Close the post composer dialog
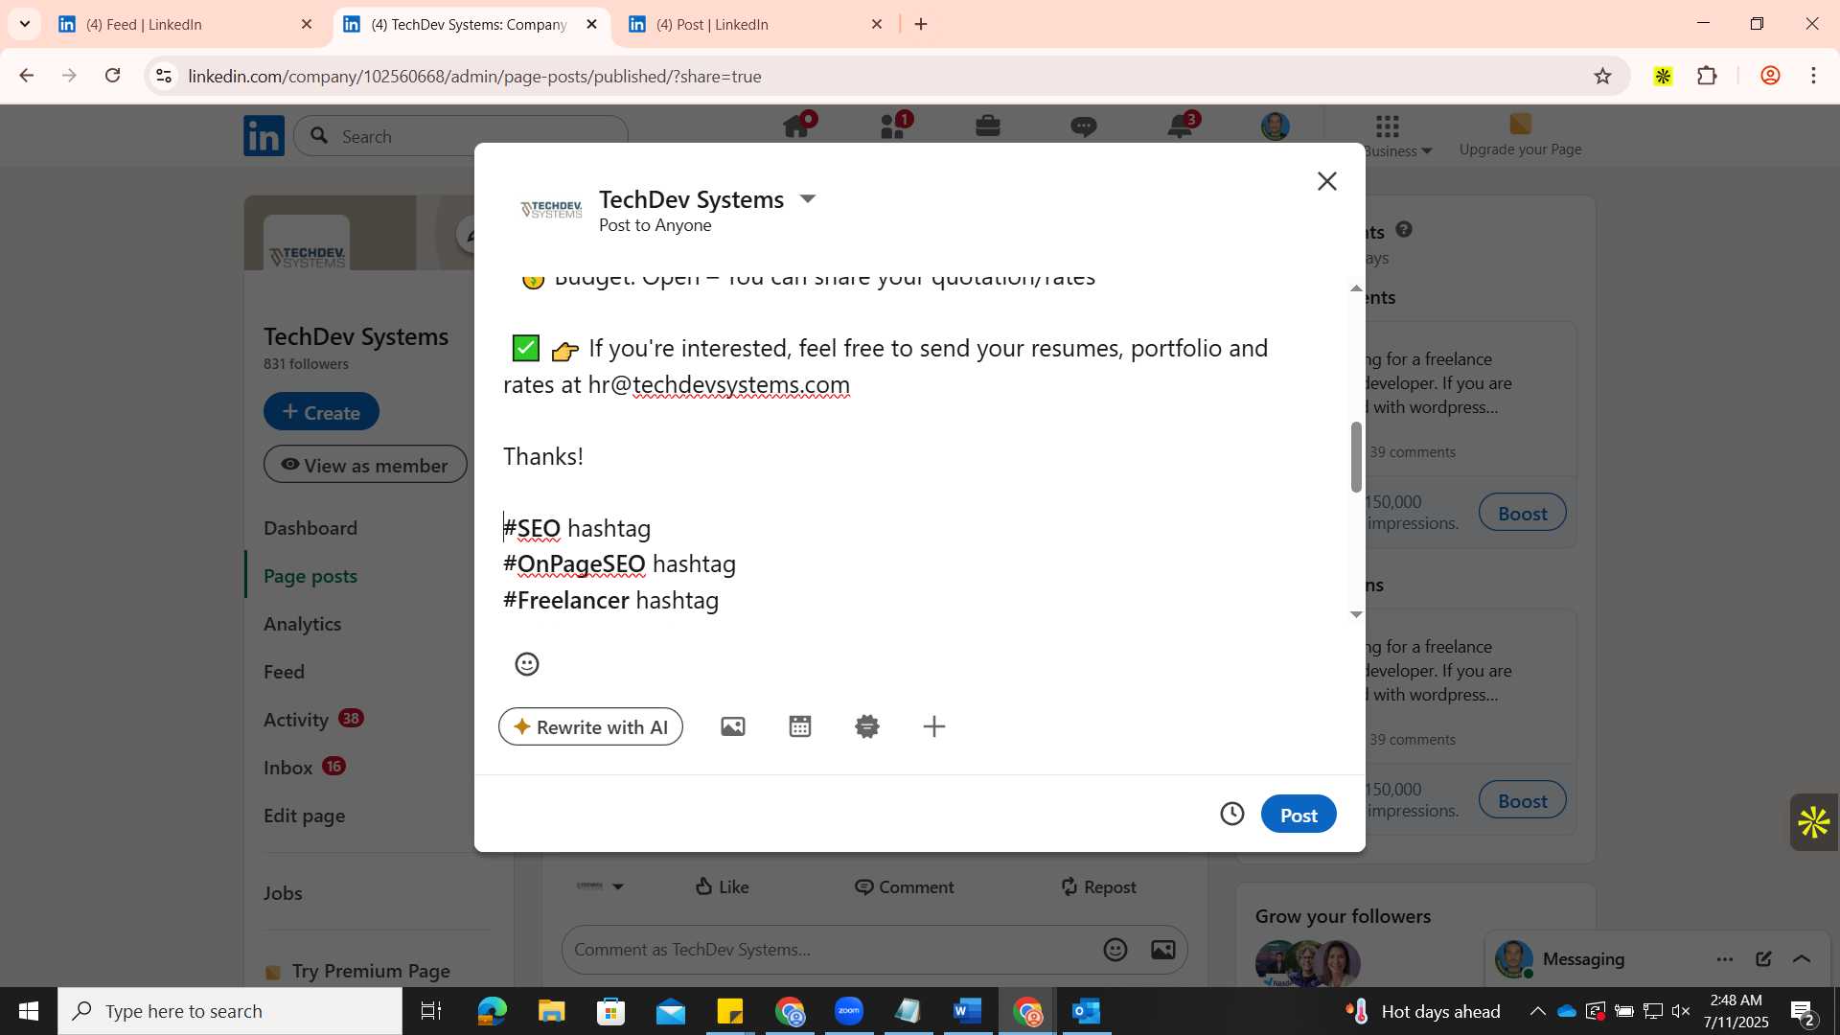Image resolution: width=1840 pixels, height=1035 pixels. [1327, 181]
